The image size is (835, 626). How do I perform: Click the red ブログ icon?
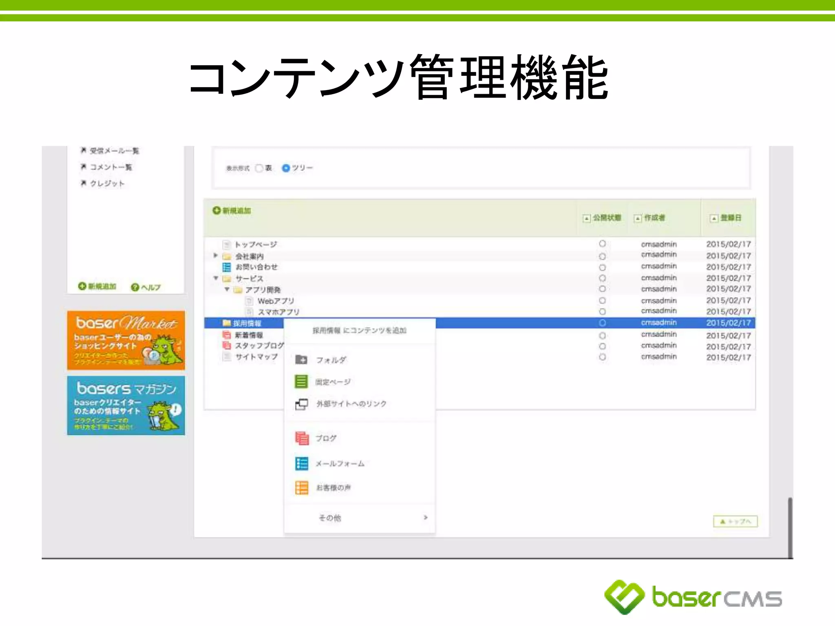pos(302,438)
